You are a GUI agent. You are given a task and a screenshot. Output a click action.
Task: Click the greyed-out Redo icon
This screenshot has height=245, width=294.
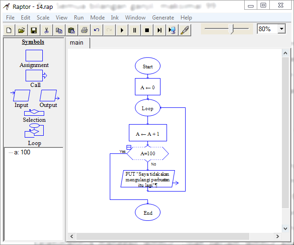(x=109, y=30)
